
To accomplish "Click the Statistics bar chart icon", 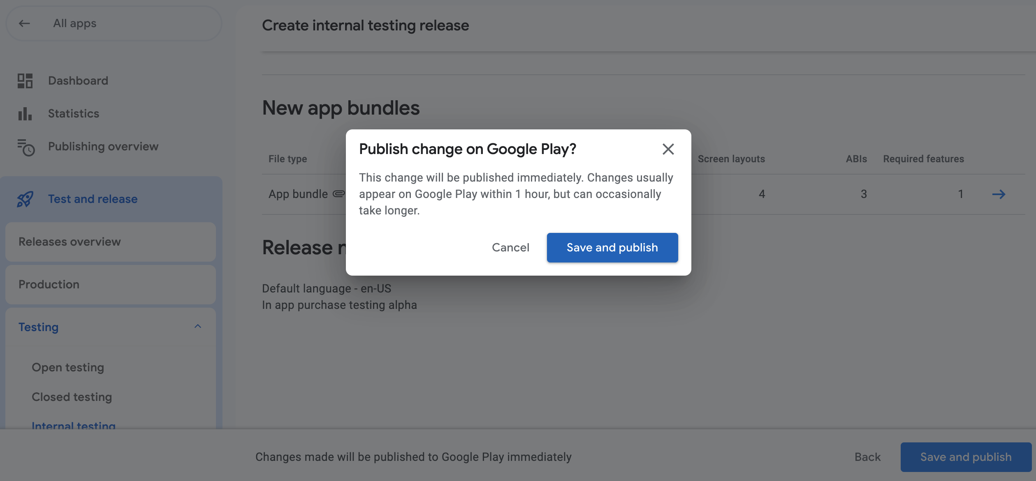I will point(25,114).
